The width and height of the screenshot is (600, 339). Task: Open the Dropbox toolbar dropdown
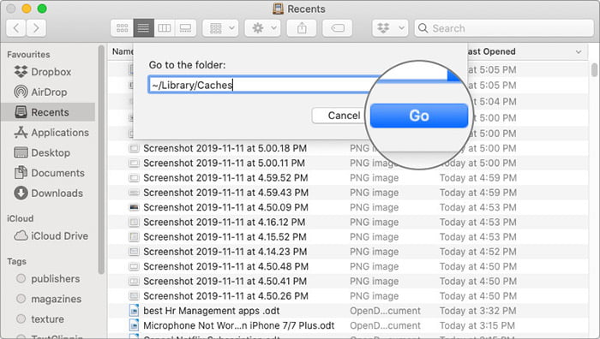point(390,28)
